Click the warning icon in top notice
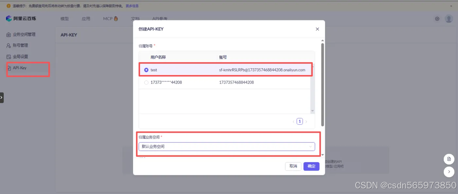Screen dimensions: 458x194 point(9,6)
